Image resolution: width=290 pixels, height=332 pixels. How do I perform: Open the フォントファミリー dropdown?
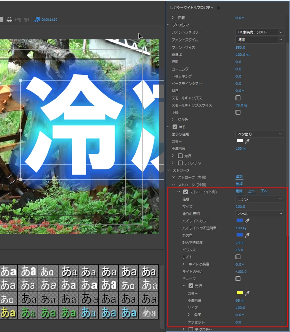259,32
